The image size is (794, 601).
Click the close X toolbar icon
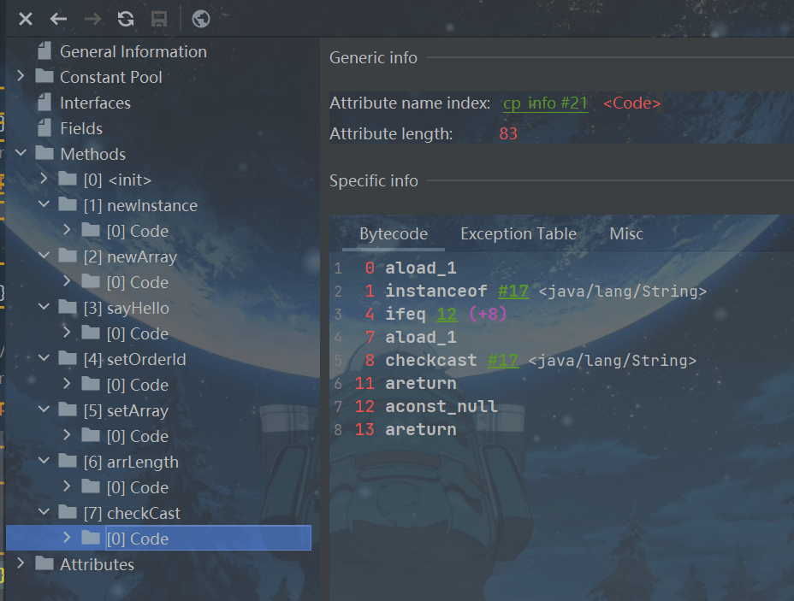pyautogui.click(x=26, y=19)
